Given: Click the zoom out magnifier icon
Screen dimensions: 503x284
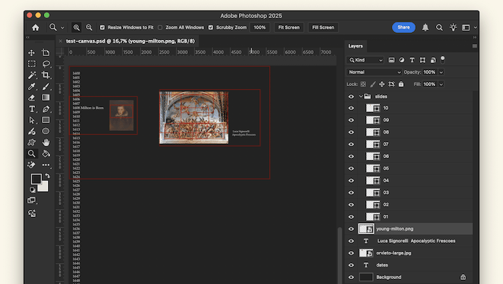Looking at the screenshot, I should point(89,27).
